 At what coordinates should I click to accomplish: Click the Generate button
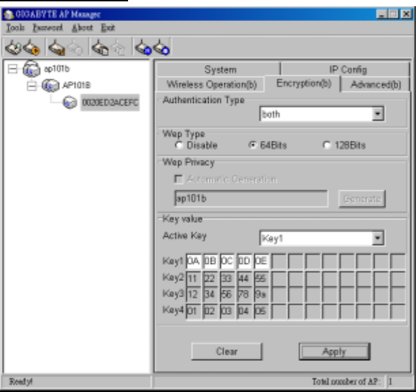point(362,198)
